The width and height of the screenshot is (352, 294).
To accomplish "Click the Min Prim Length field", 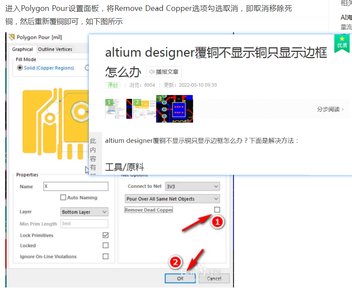I will click(84, 224).
